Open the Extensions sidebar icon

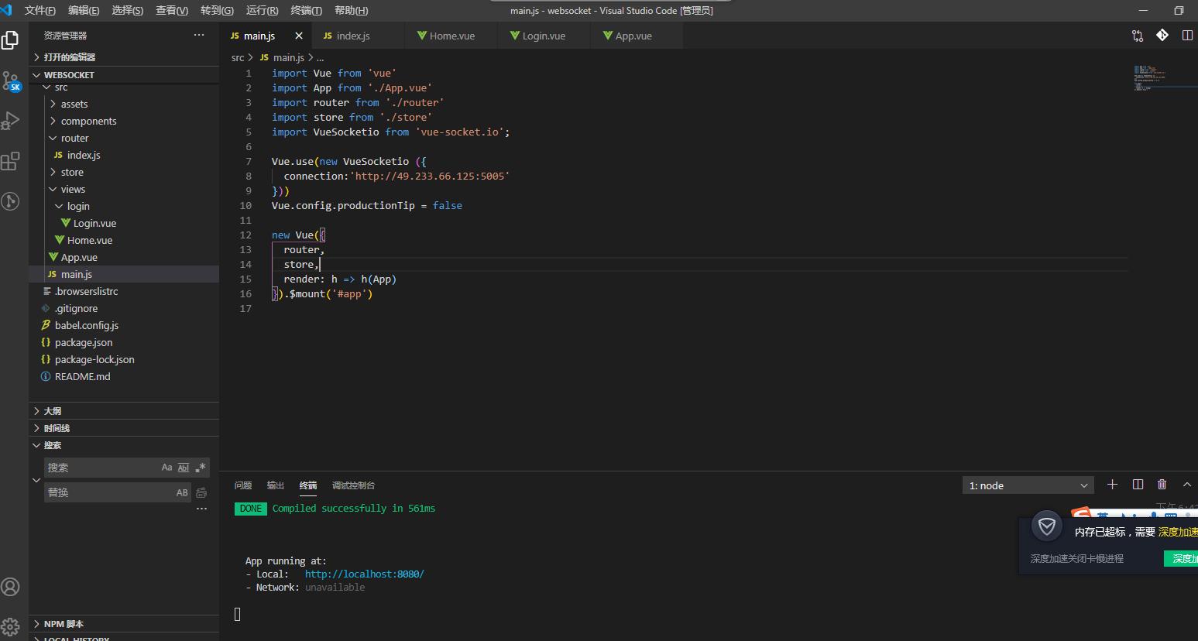click(12, 161)
